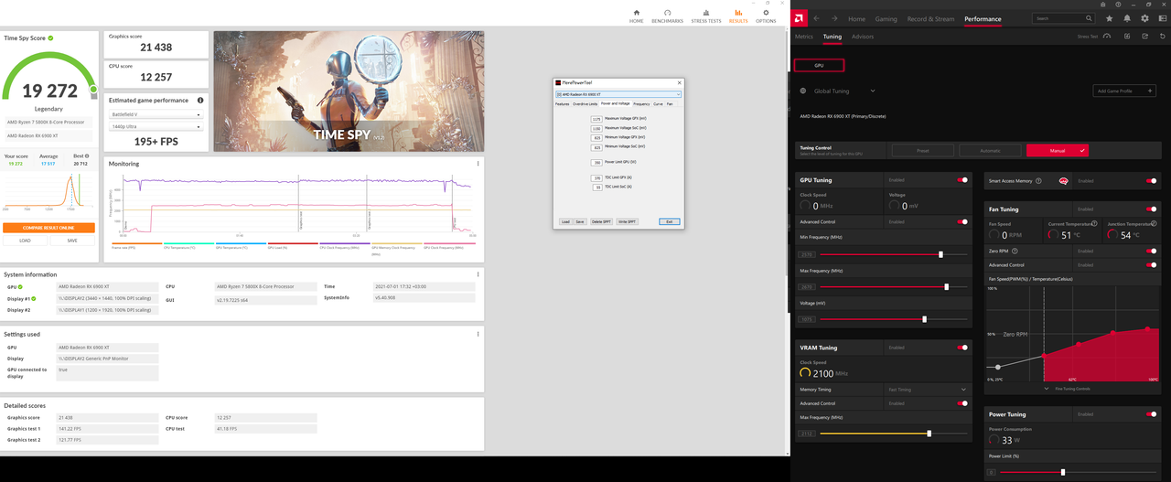Click Compare Result Online button
The height and width of the screenshot is (482, 1171).
pos(48,228)
